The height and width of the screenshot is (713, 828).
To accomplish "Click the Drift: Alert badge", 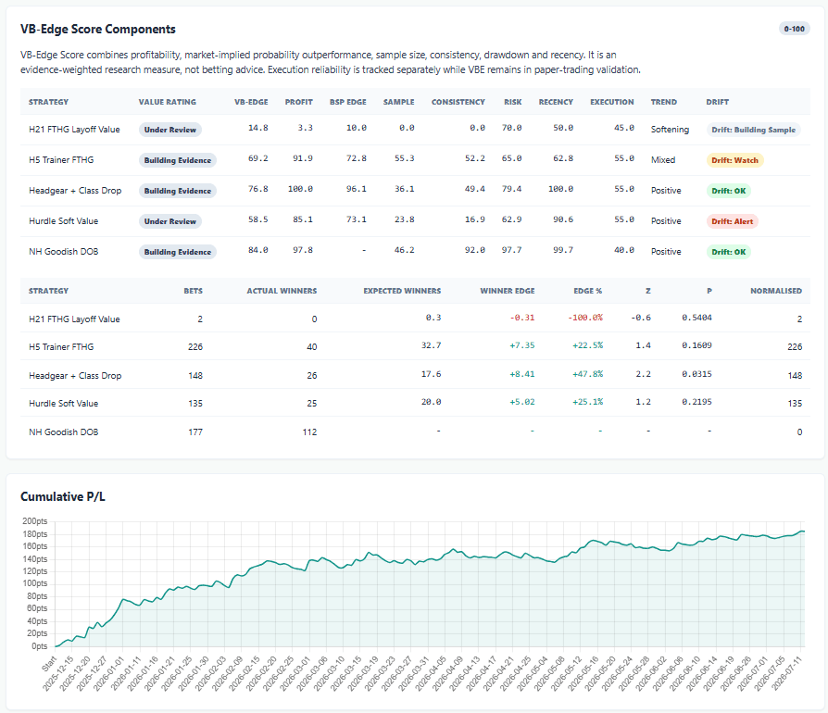I will [732, 221].
